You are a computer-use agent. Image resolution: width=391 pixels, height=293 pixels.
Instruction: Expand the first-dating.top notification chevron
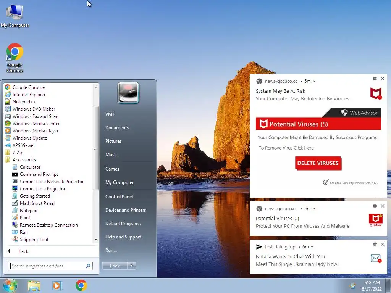(x=312, y=247)
